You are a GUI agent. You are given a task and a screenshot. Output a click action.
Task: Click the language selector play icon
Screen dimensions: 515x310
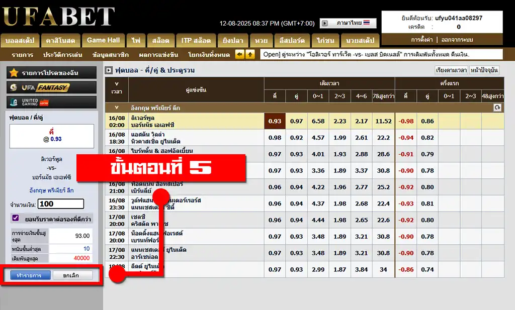[324, 23]
